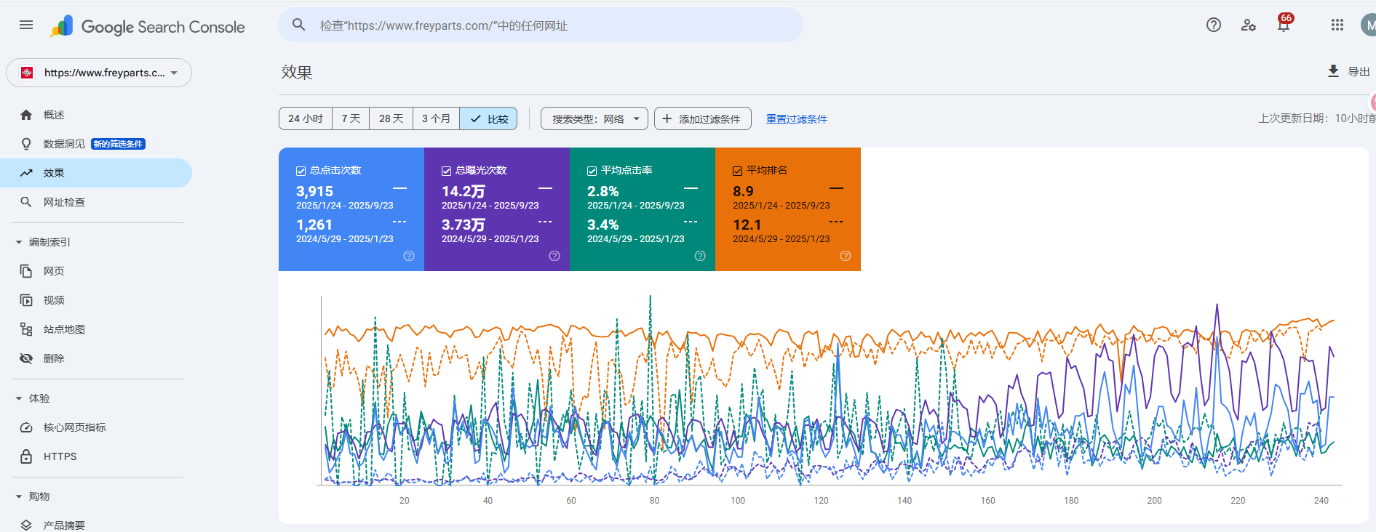The image size is (1376, 532).
Task: Toggle the 总点击次数 checkbox
Action: (301, 171)
